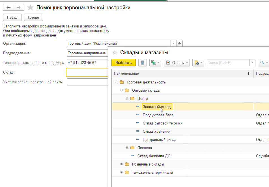
Task: Star the Склады и магазины window as favorite
Action: (115, 52)
